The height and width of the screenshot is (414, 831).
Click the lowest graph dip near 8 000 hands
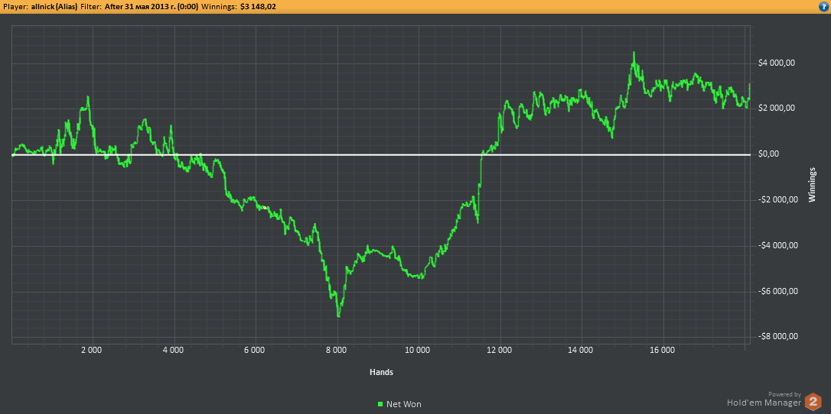[x=338, y=315]
